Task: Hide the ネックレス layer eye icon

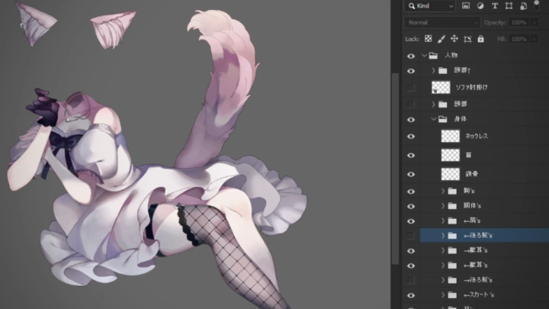Action: (x=411, y=137)
